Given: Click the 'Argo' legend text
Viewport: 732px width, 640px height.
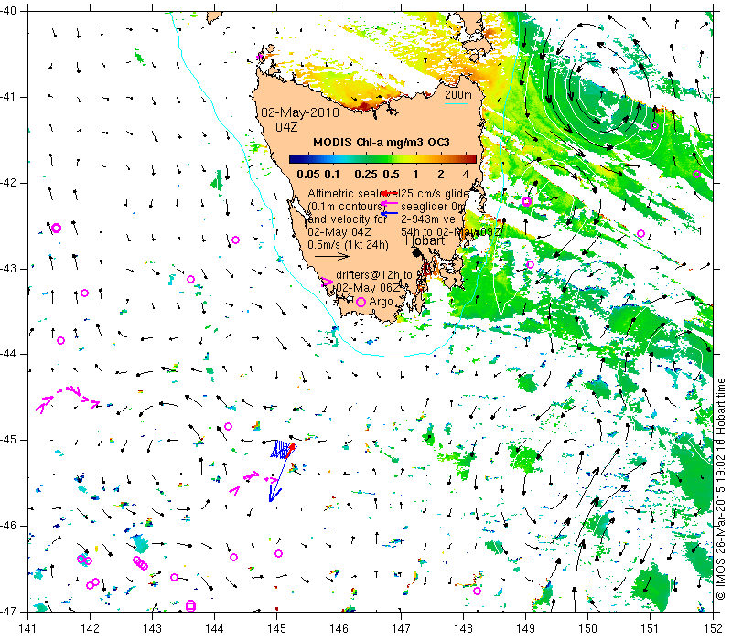Looking at the screenshot, I should (x=381, y=302).
